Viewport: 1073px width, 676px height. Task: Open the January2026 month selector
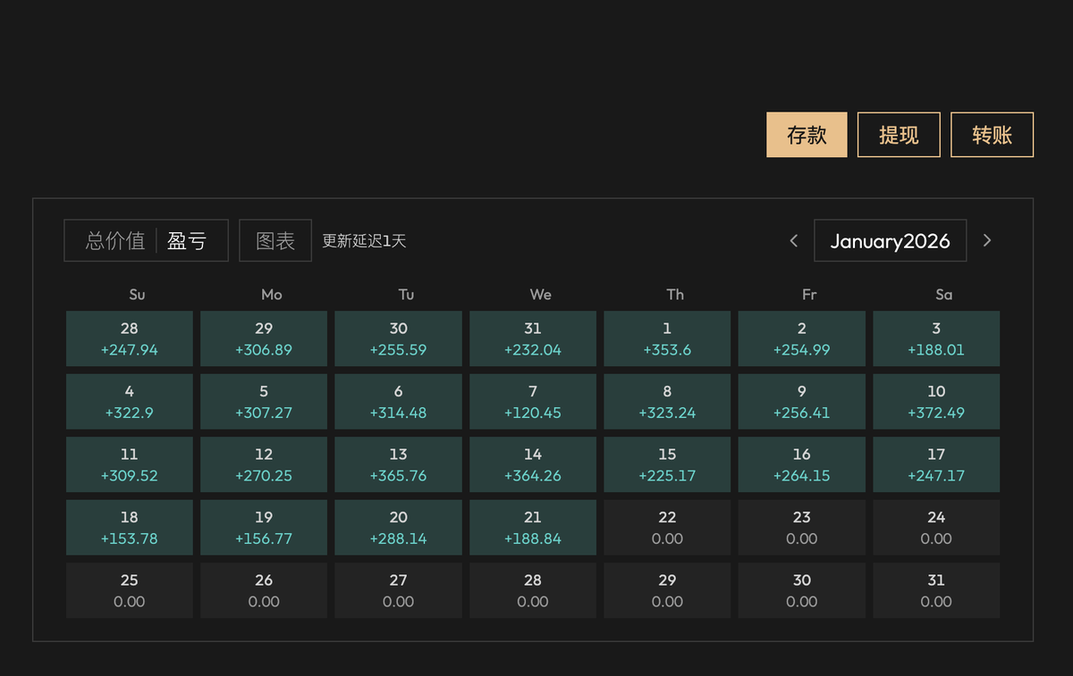coord(890,241)
